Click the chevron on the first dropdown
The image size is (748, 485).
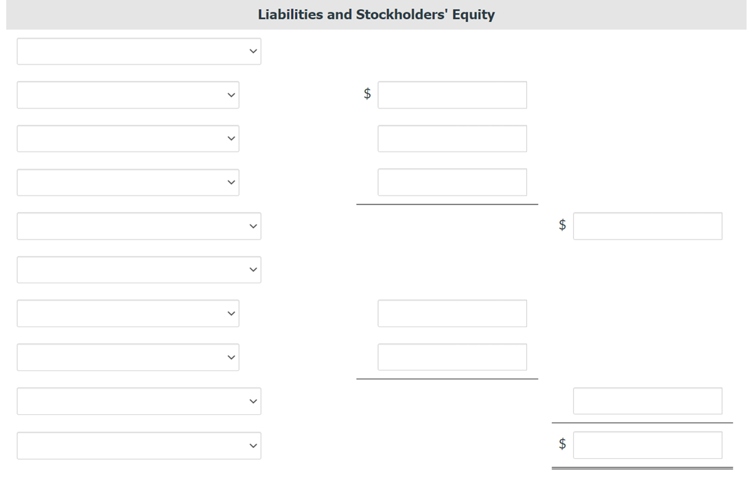click(253, 51)
